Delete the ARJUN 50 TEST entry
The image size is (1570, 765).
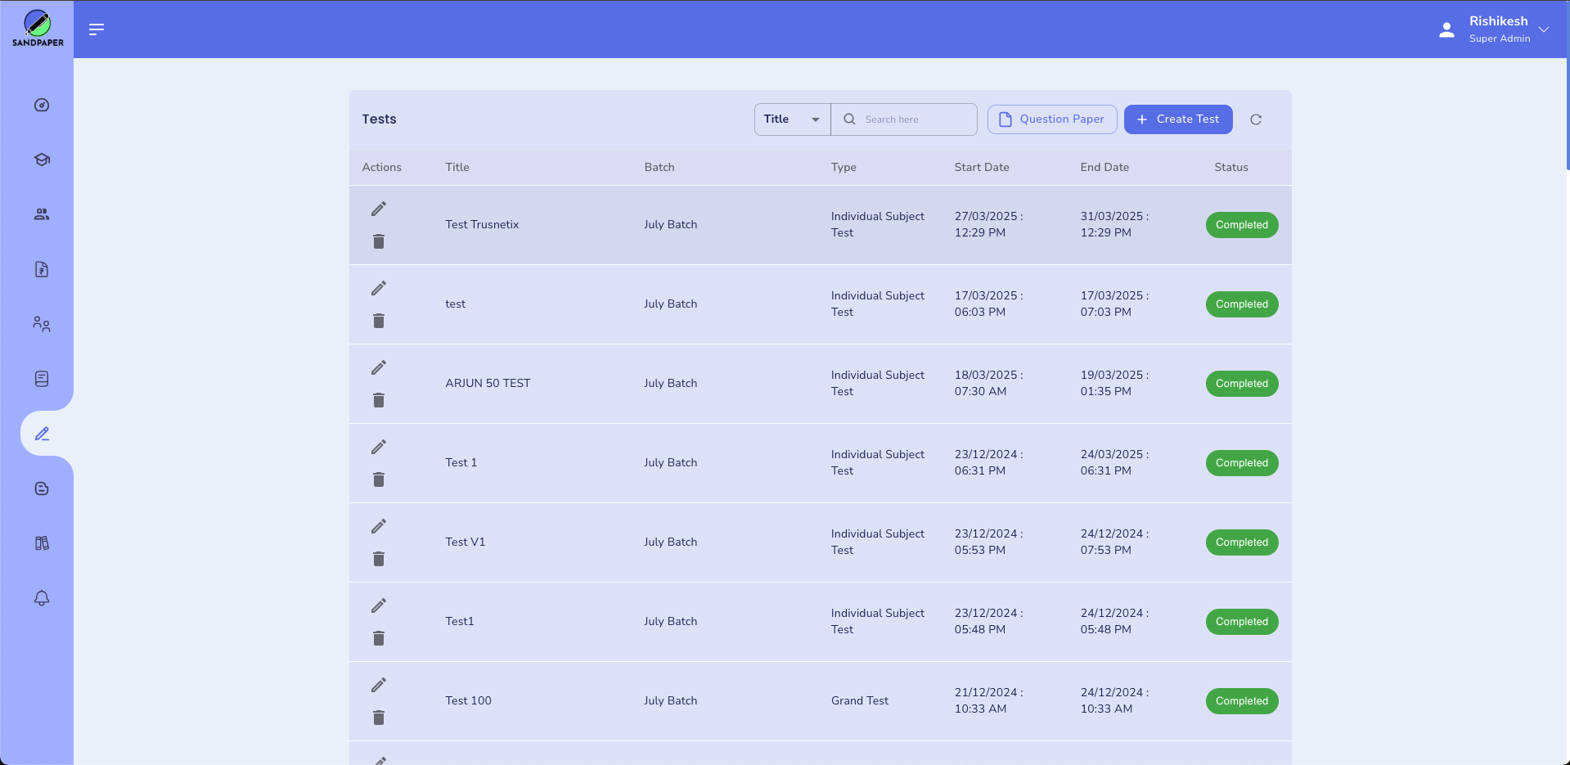(379, 400)
